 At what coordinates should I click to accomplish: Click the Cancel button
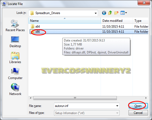click(138, 113)
